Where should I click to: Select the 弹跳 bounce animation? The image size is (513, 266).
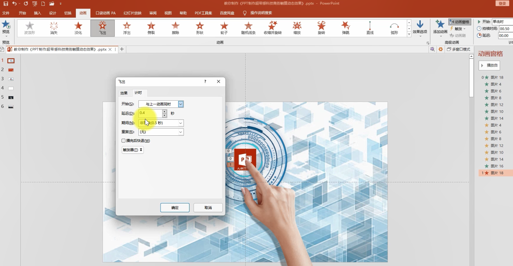[346, 28]
